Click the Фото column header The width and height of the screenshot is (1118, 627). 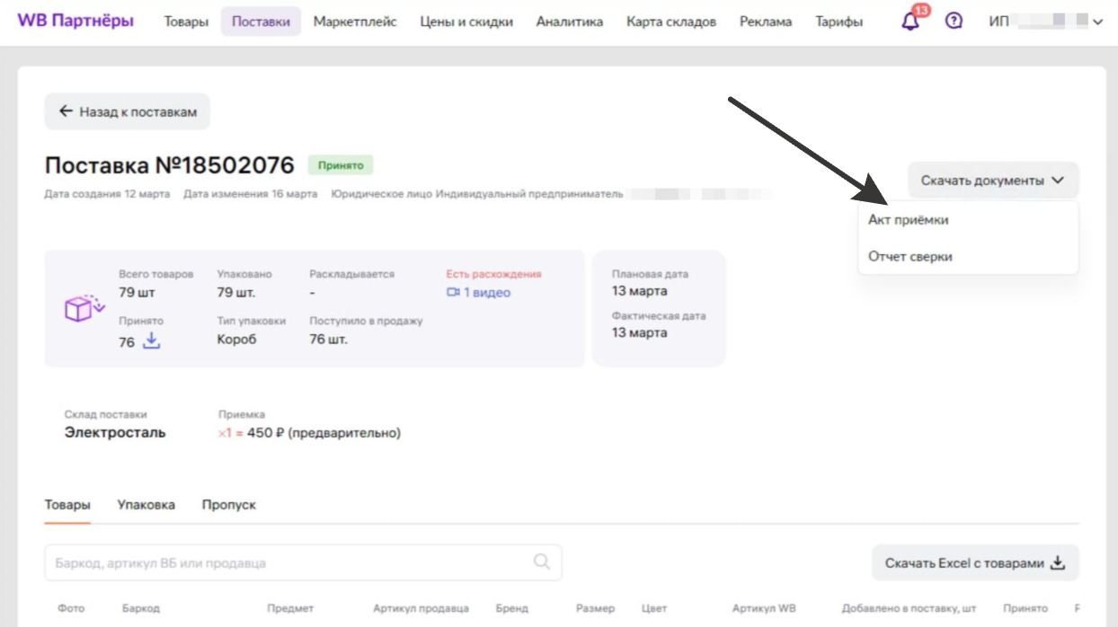point(71,608)
